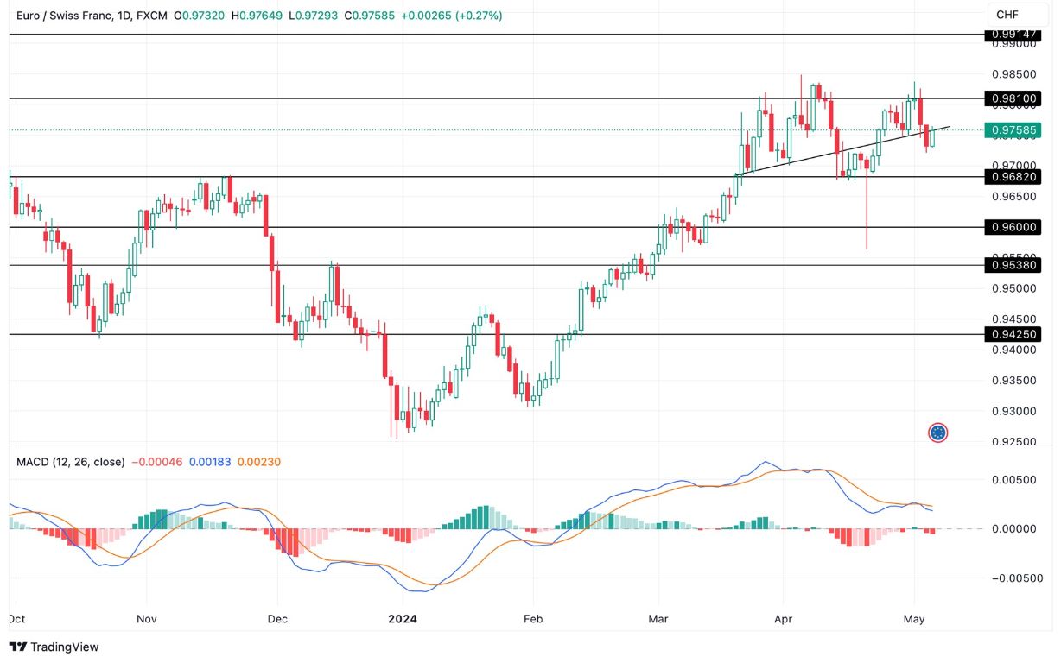Screen dimensions: 1061x663
Task: Click the 0.98100 resistance price label
Action: pos(1014,98)
